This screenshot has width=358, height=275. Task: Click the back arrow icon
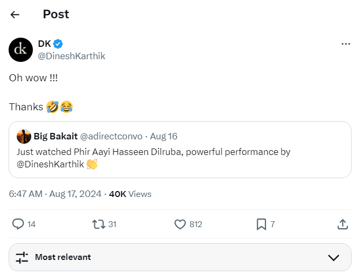pyautogui.click(x=15, y=15)
